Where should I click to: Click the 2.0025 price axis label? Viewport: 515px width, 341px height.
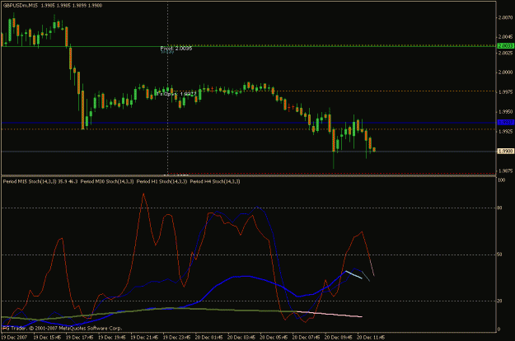[505, 53]
